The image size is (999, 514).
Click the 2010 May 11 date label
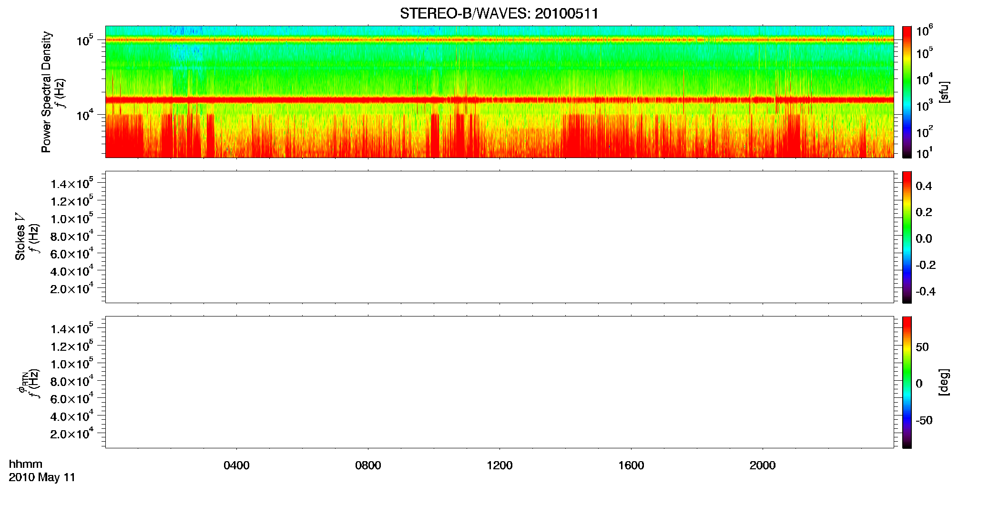tap(42, 477)
